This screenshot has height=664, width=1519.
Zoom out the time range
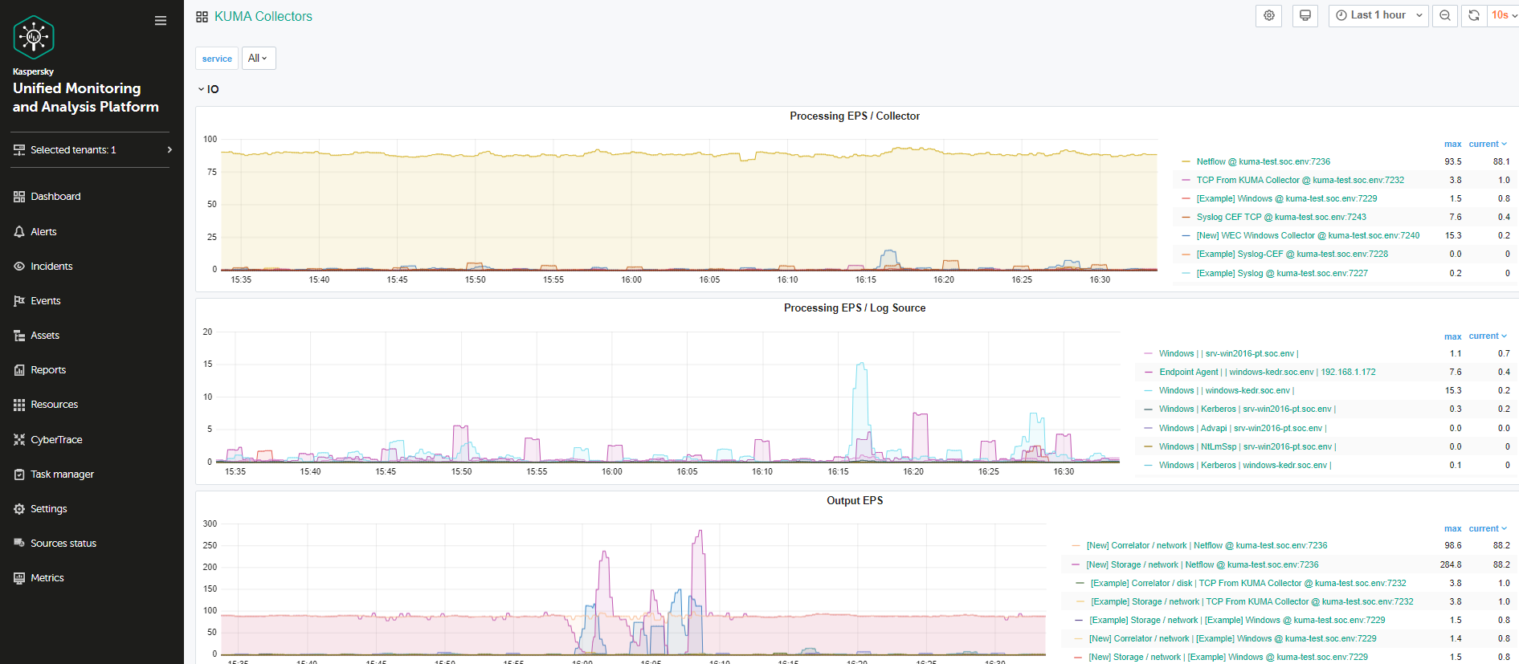[x=1445, y=15]
